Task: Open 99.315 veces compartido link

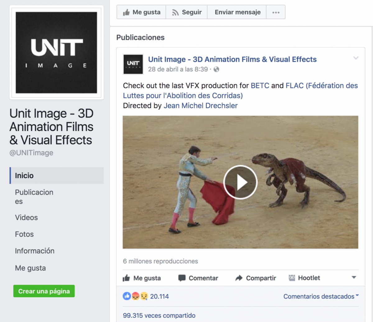Action: click(x=159, y=315)
